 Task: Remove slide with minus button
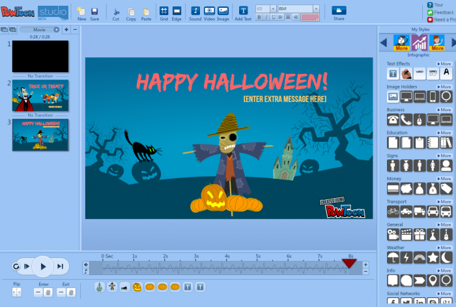click(75, 30)
